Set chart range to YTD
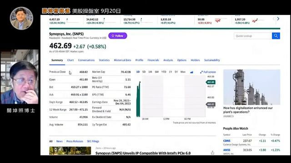 [164, 72]
